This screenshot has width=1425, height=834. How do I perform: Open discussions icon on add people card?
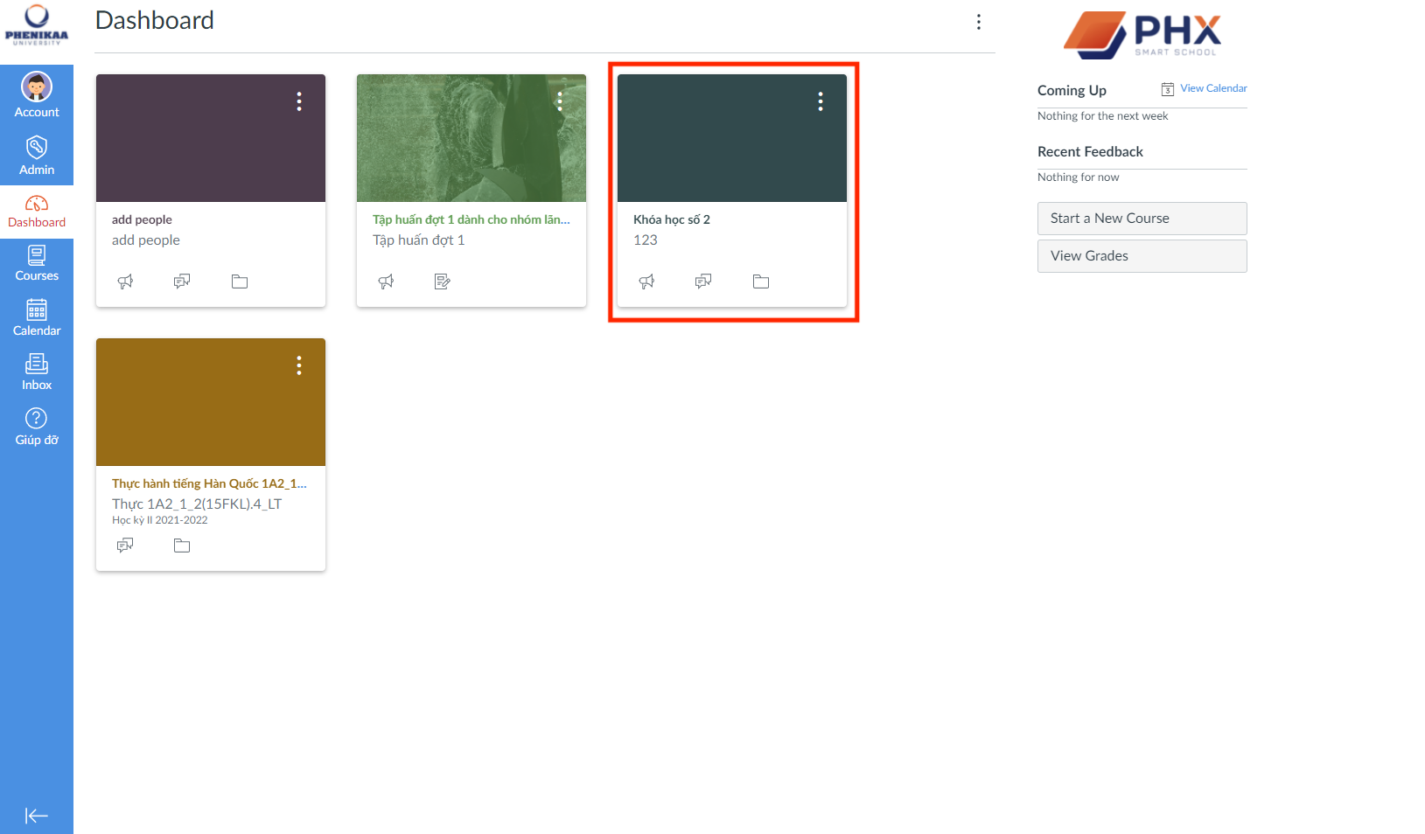182,281
